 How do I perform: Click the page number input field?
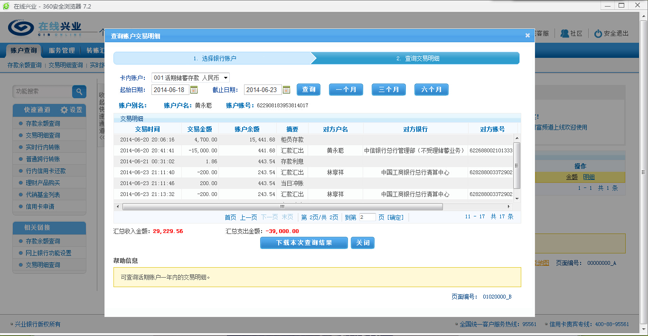(x=367, y=217)
